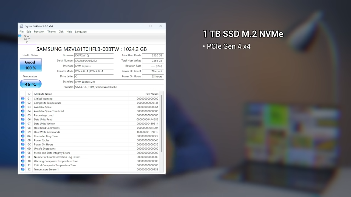Click the status orb beside Power Cycles
Viewport: 351px width, 197px height.
pyautogui.click(x=23, y=140)
